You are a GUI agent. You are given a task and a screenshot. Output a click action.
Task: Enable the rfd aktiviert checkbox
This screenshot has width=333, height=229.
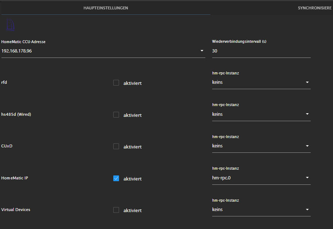[x=116, y=83]
